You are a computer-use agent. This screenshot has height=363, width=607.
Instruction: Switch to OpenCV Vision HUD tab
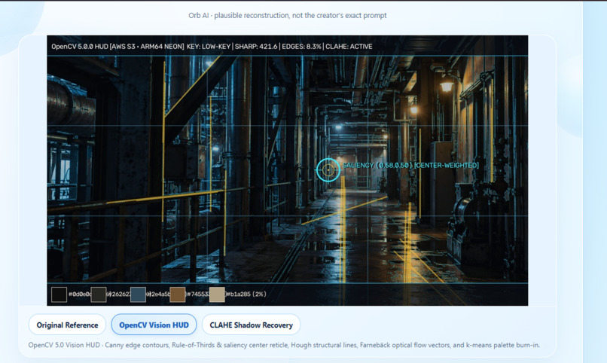154,325
